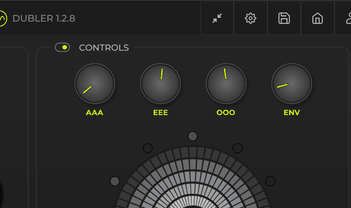Go to home via house icon
351x208 pixels.
[x=318, y=18]
